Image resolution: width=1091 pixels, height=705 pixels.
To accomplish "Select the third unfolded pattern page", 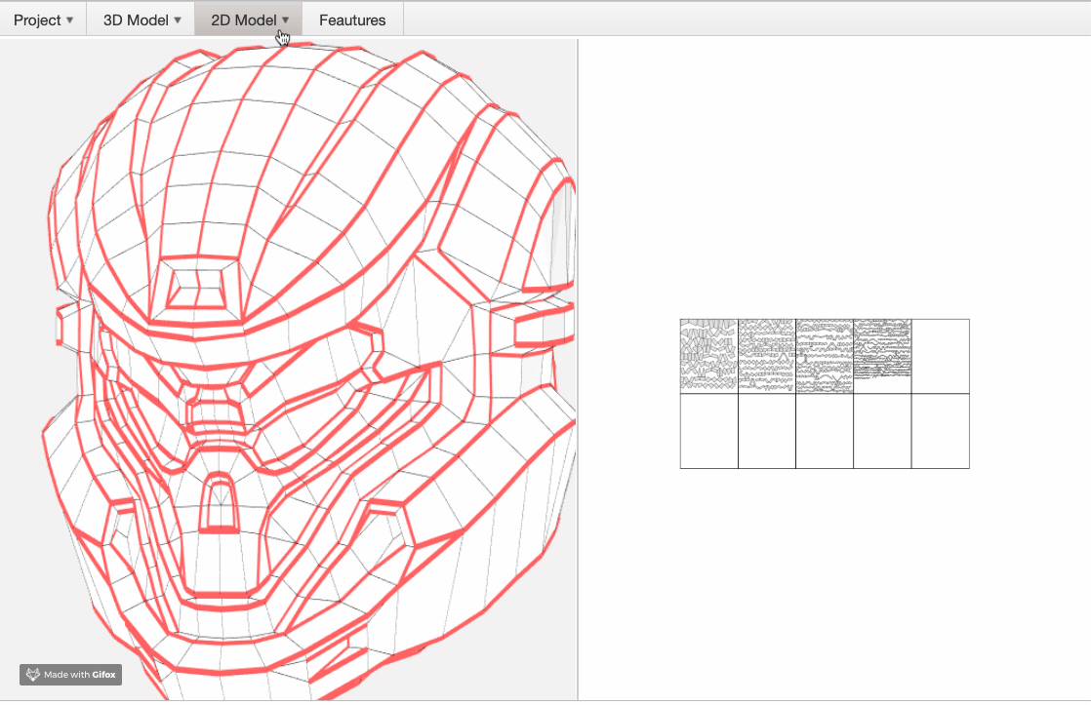I will [x=825, y=357].
